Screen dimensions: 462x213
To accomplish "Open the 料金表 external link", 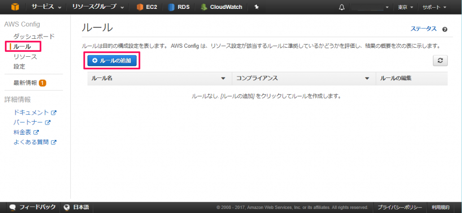I will coord(26,132).
